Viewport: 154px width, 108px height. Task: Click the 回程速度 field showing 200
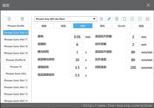[133, 67]
